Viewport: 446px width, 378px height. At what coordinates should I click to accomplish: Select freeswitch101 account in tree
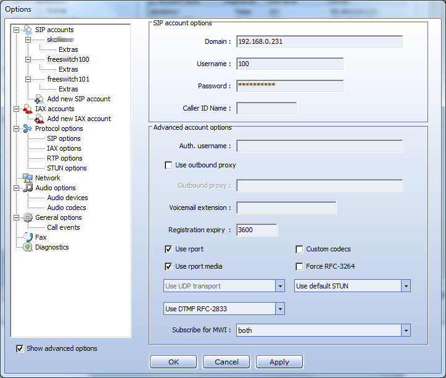[68, 79]
